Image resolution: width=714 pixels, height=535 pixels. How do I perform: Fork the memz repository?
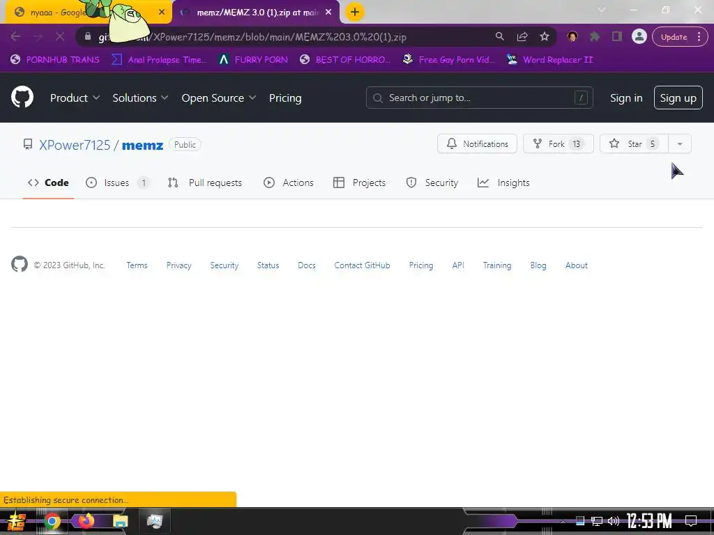[x=559, y=144]
